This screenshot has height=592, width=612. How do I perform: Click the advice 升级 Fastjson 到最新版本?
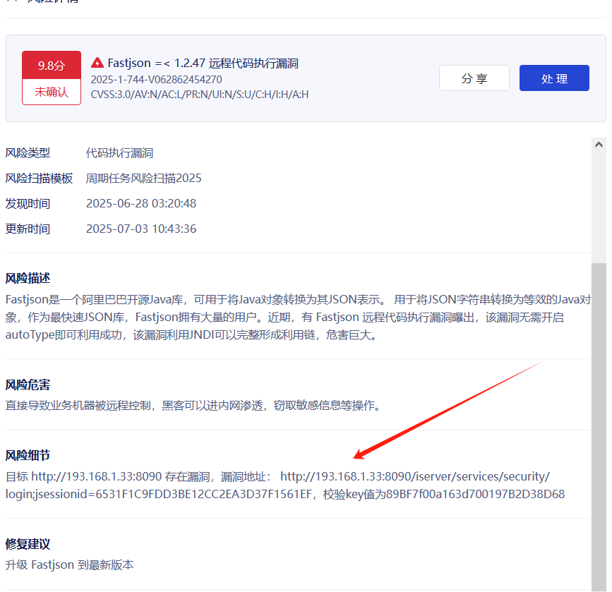click(x=69, y=564)
